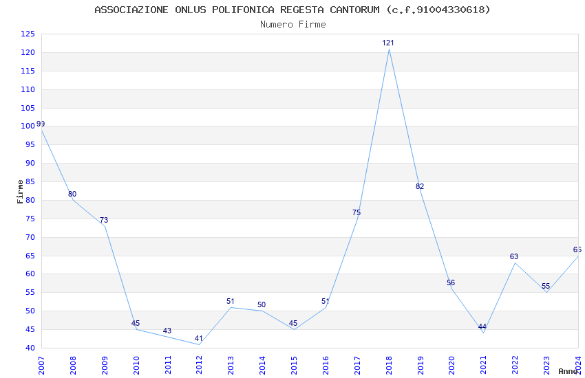The image size is (585, 378).
Task: Select the data label '99' for 2007
Action: [x=41, y=124]
